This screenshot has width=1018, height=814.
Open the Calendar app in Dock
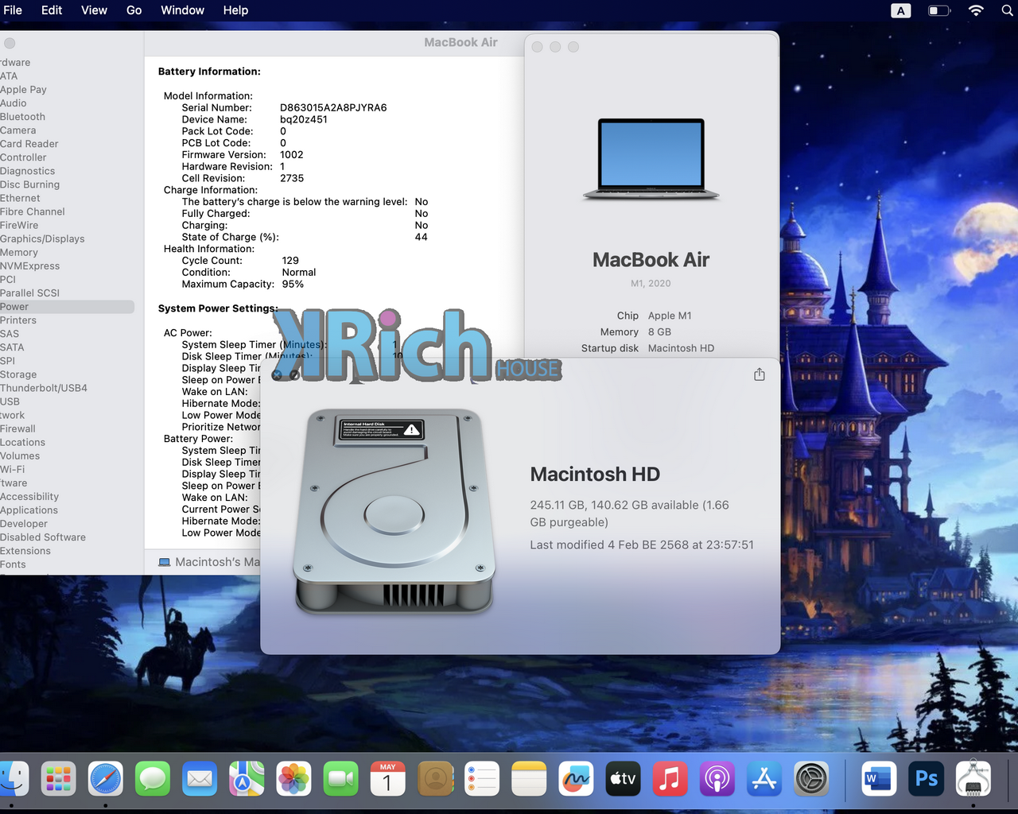(x=388, y=779)
